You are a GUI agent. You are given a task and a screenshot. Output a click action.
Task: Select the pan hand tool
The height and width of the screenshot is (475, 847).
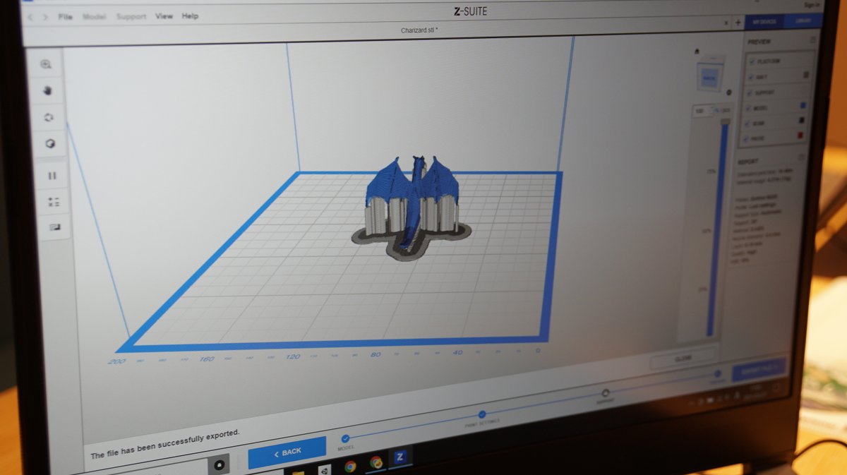pyautogui.click(x=48, y=90)
